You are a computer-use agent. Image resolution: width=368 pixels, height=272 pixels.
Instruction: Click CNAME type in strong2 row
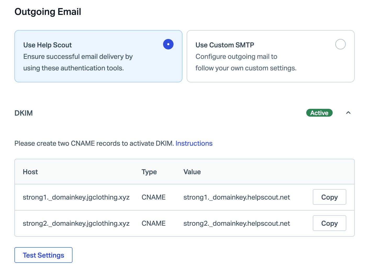click(154, 223)
